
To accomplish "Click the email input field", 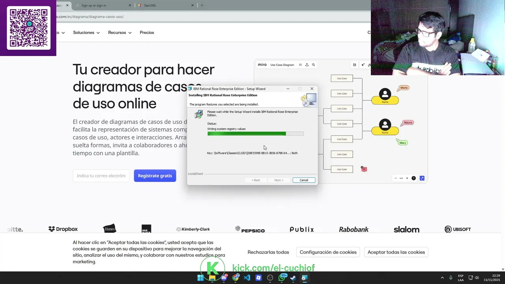I will point(101,176).
